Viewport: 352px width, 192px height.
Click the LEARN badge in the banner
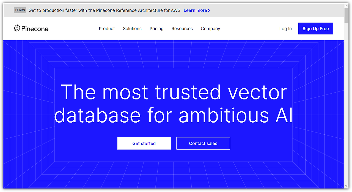coord(20,10)
